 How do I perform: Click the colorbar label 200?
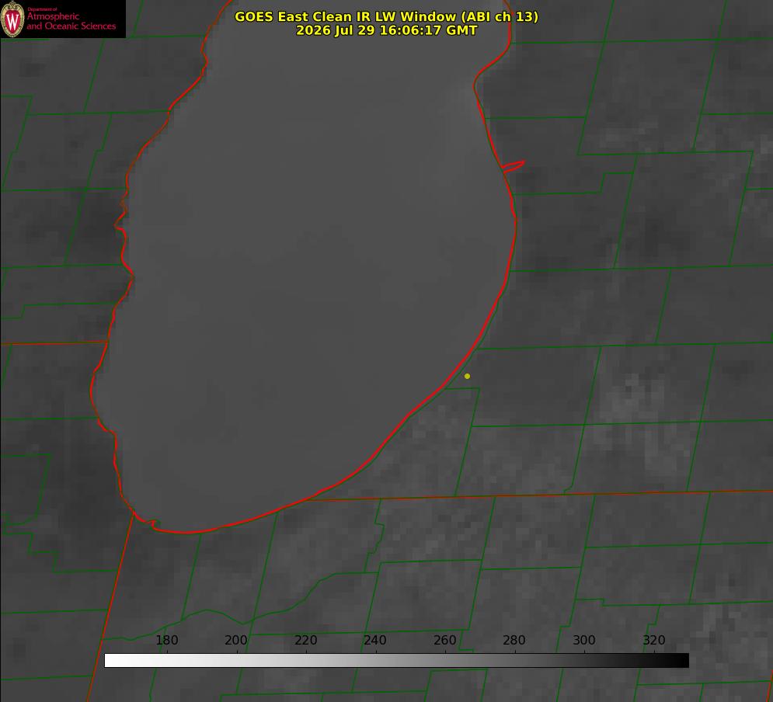click(235, 640)
